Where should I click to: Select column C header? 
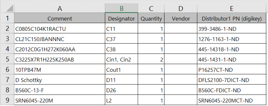click(x=151, y=8)
